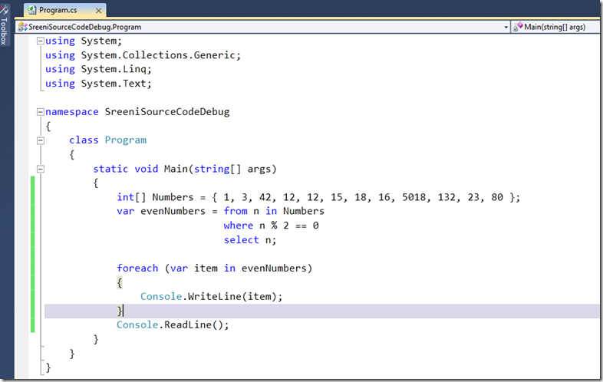Click the value 80 in the array
The image size is (603, 382).
coord(497,197)
